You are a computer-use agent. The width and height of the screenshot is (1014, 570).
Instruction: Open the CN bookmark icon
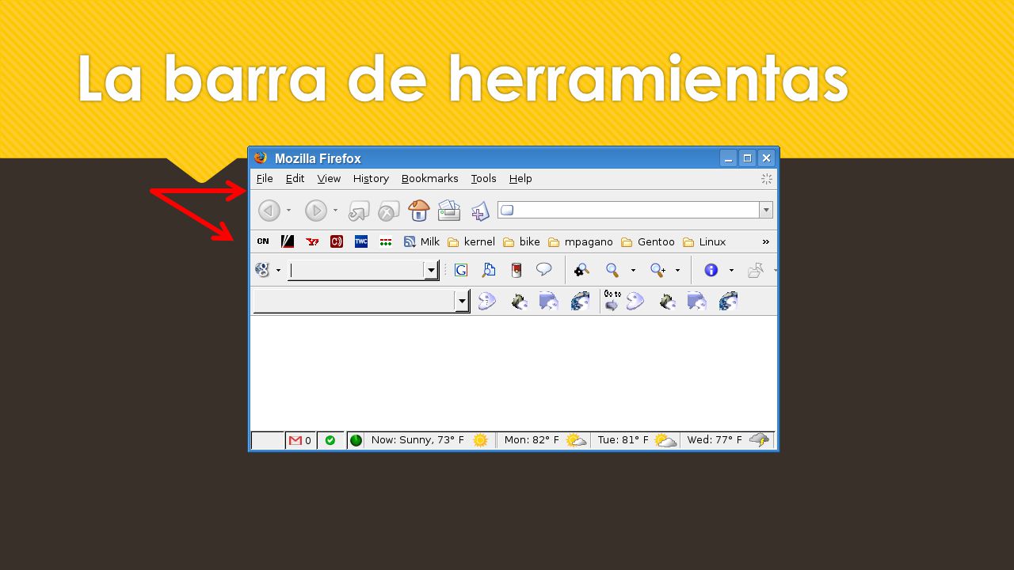[x=263, y=241]
